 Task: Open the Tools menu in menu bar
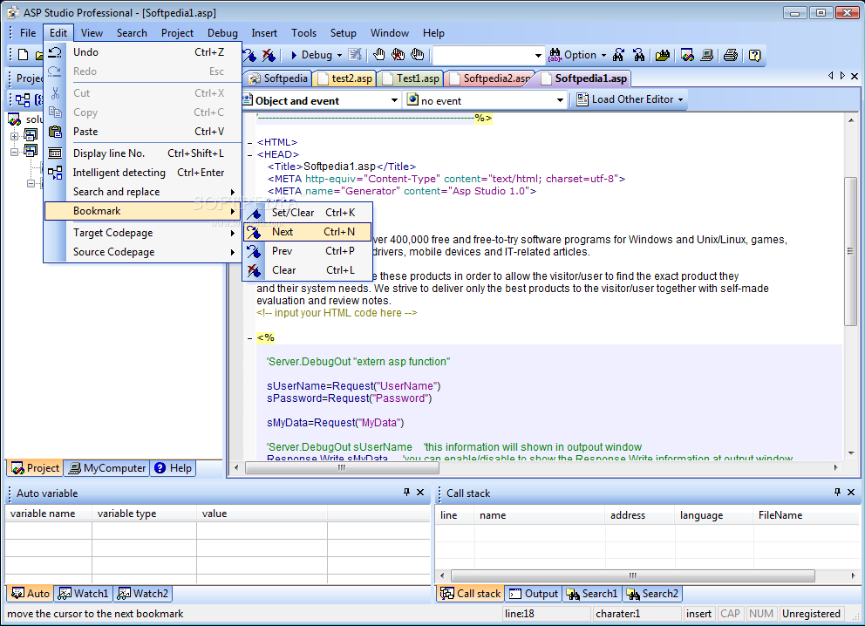[304, 33]
